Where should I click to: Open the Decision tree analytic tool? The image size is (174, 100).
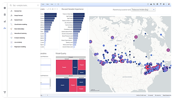(x=18, y=11)
